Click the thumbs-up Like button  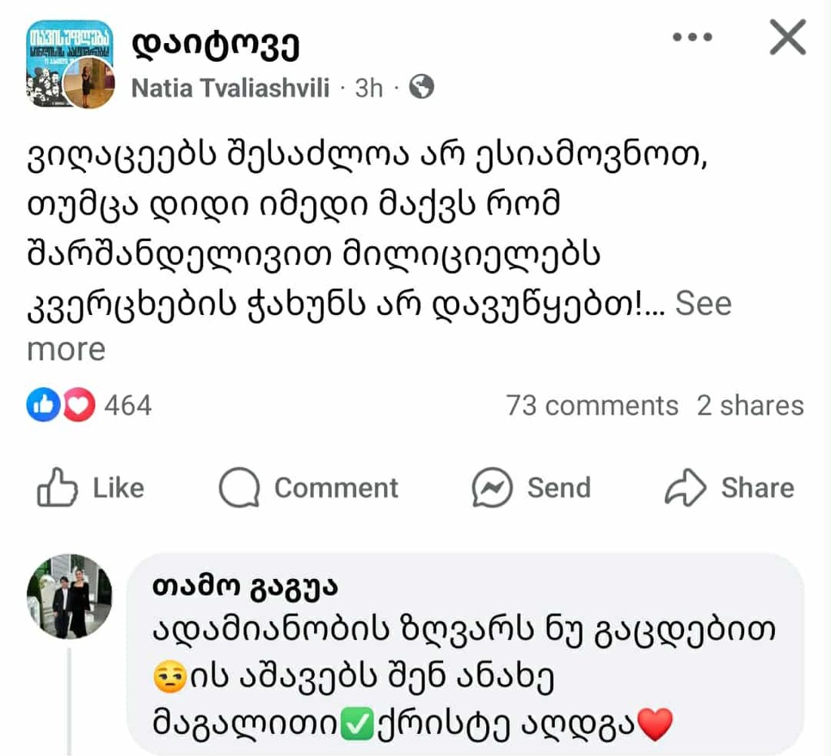(90, 488)
